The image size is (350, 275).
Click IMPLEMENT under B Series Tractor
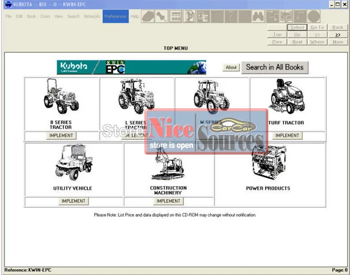click(x=61, y=135)
